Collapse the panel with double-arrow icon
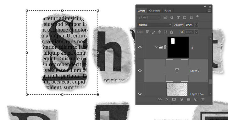The height and width of the screenshot is (120, 228). pyautogui.click(x=205, y=7)
